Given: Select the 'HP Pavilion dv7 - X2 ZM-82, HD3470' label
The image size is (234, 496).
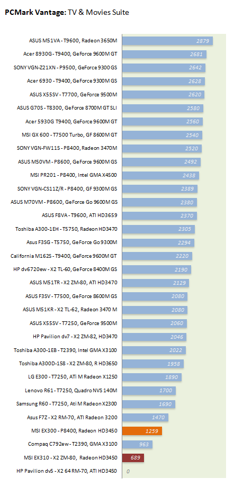Looking at the screenshot, I should tap(75, 337).
